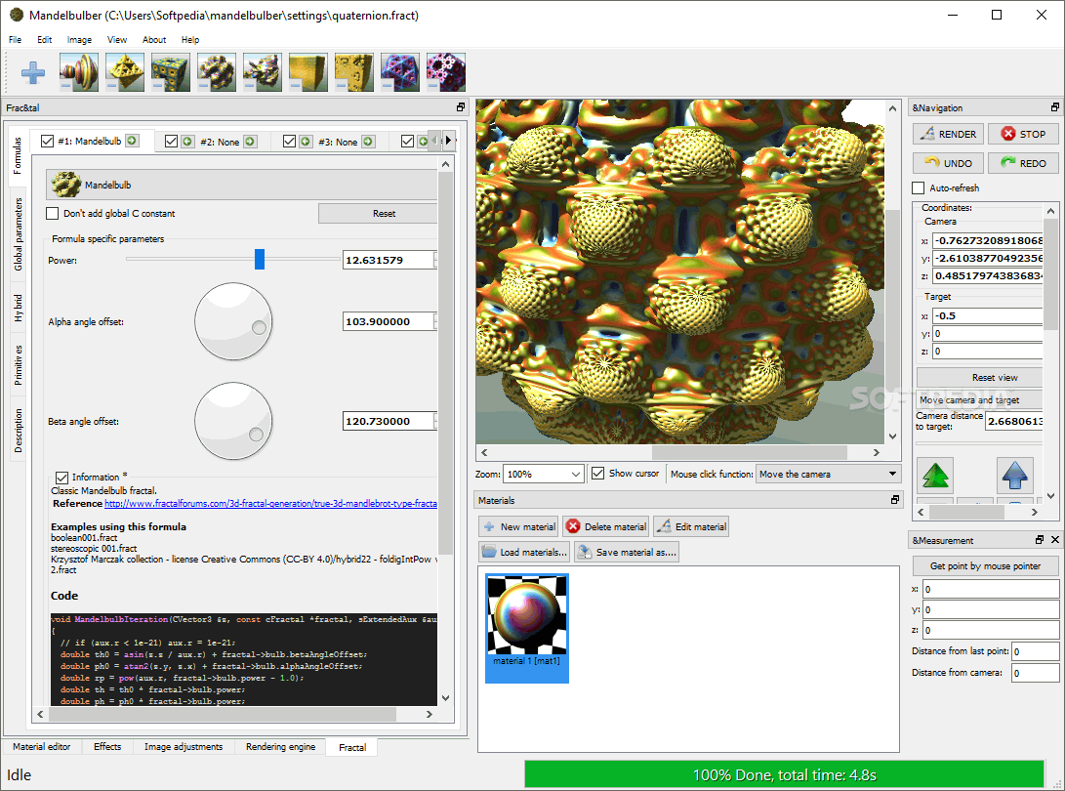Select the material 1 [mat1] thumbnail
This screenshot has width=1065, height=791.
527,628
